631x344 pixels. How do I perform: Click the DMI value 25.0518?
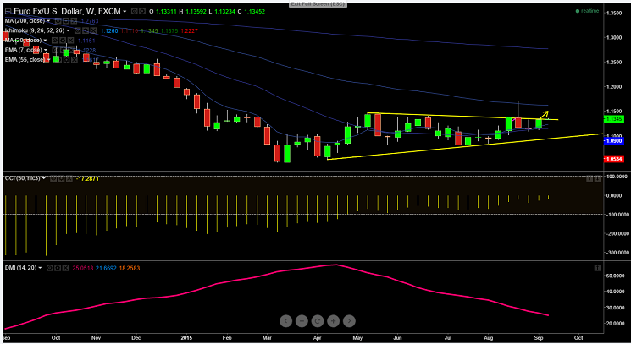tap(82, 268)
